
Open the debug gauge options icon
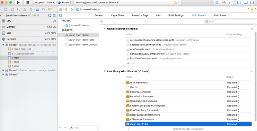[x=50, y=15]
